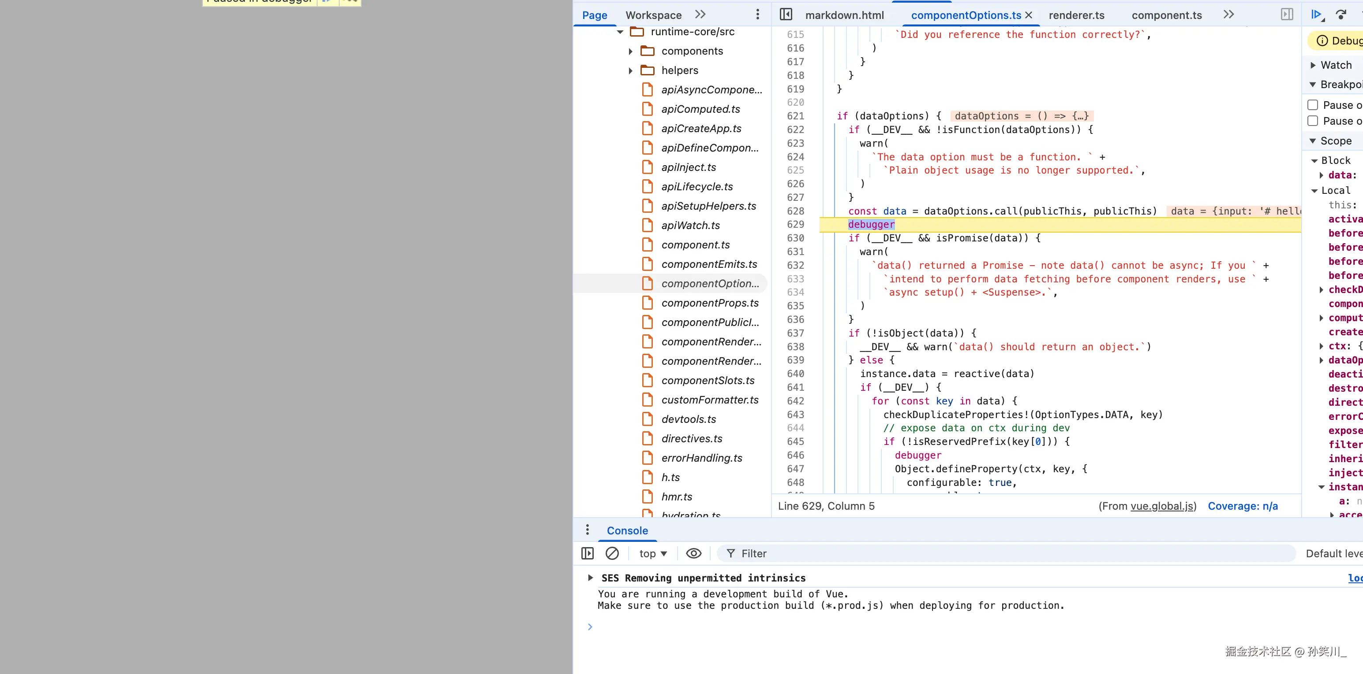This screenshot has height=674, width=1363.
Task: Click the resume script execution icon
Action: (x=1316, y=15)
